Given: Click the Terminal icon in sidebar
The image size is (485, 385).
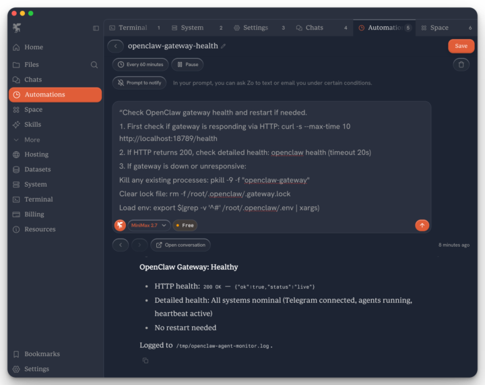Looking at the screenshot, I should click(x=16, y=200).
